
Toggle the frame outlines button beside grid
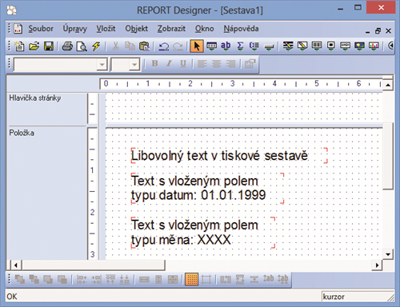pos(206,279)
